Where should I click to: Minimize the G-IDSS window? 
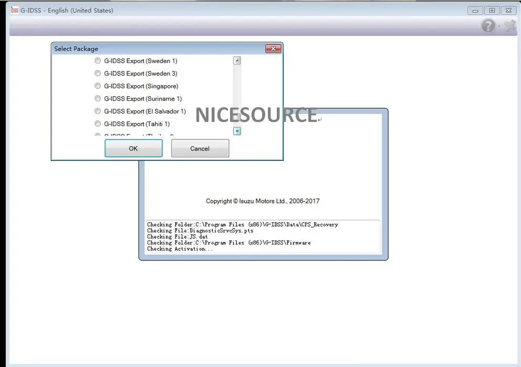click(x=475, y=11)
